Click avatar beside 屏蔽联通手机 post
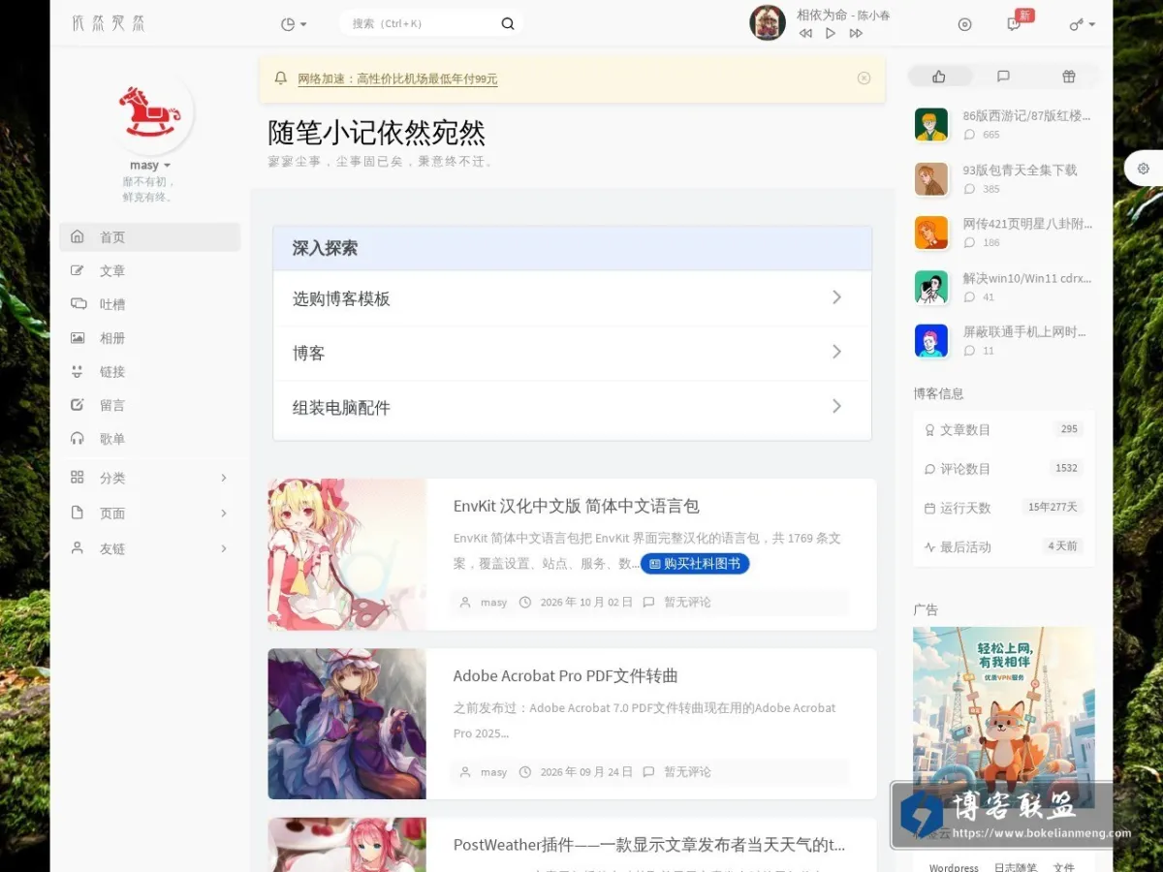 (x=931, y=340)
